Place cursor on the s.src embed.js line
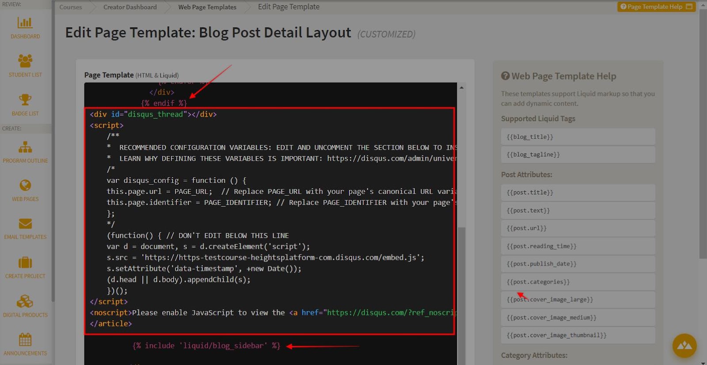The height and width of the screenshot is (365, 707). point(265,258)
